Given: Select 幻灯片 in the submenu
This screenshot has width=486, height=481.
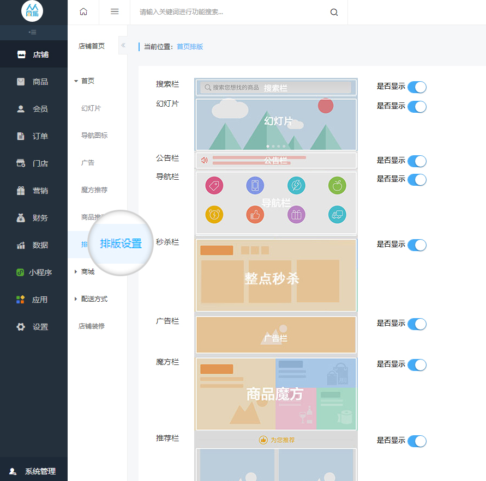Looking at the screenshot, I should [x=91, y=108].
